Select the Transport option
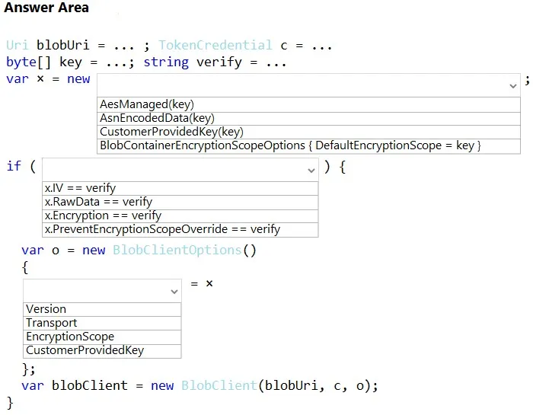Screen dimensions: 533x415 (102, 323)
